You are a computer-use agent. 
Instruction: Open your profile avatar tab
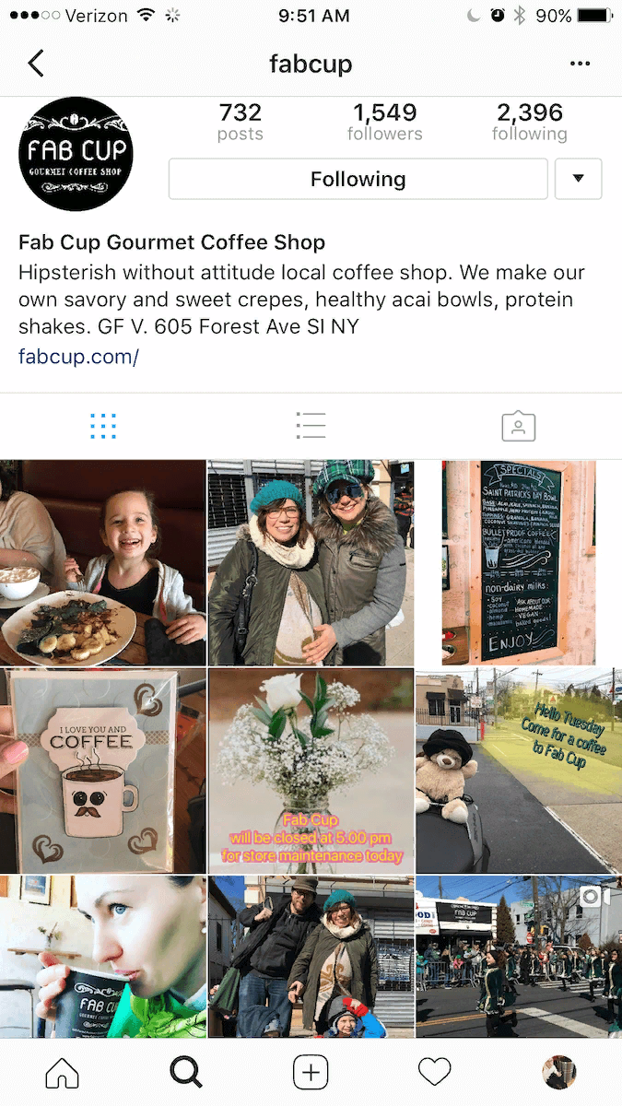[x=558, y=1072]
